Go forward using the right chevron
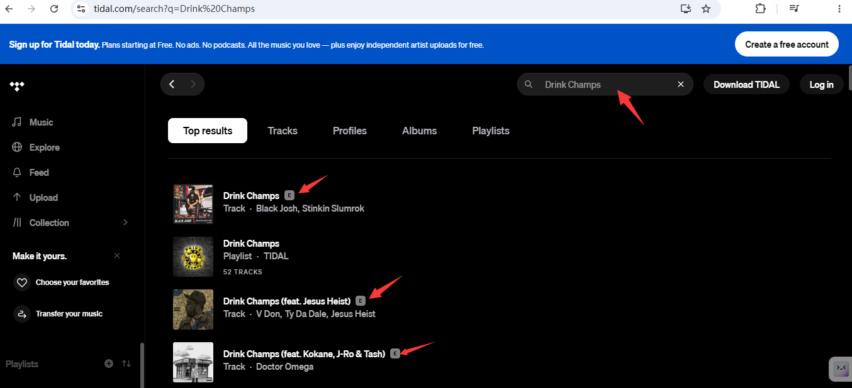852x388 pixels. coord(193,84)
